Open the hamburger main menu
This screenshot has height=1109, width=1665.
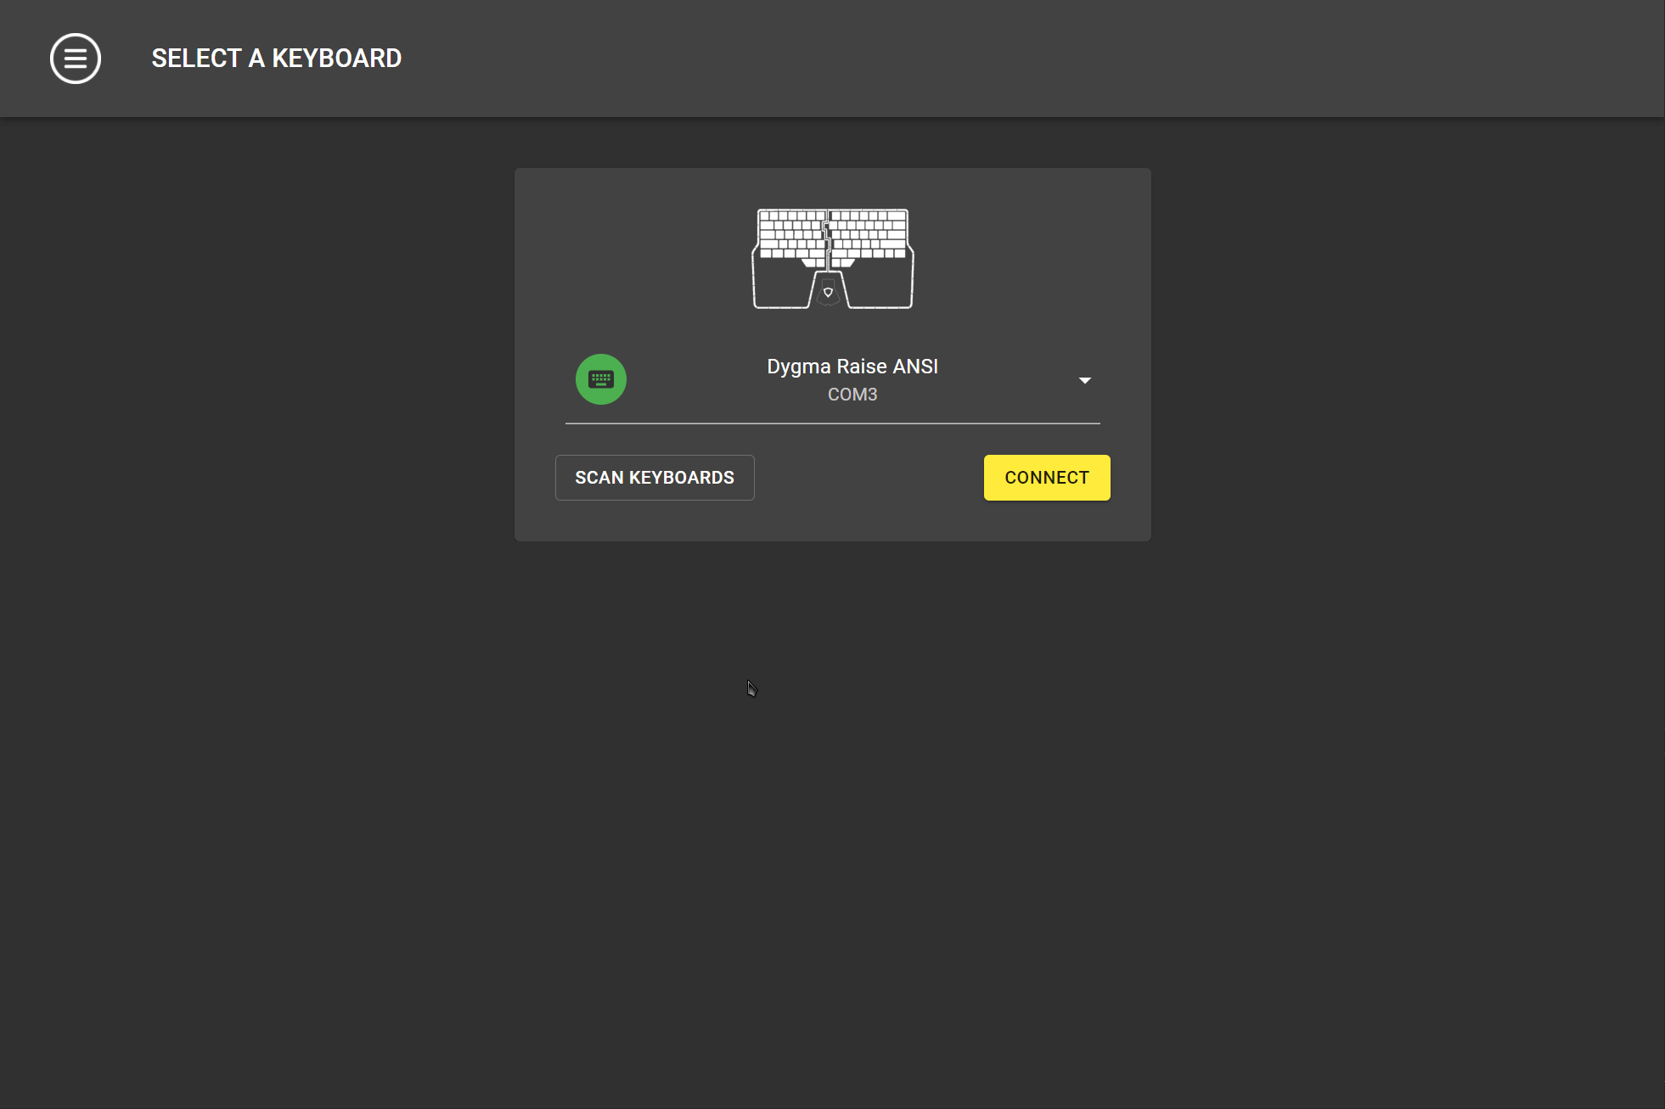[76, 59]
